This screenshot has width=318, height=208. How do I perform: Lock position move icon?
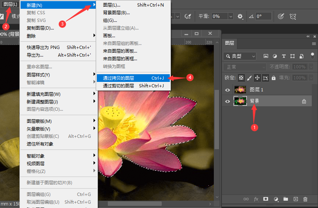257,78
